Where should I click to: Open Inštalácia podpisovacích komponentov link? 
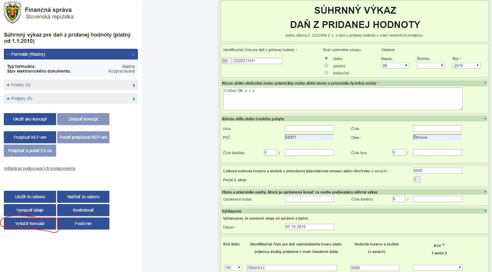pyautogui.click(x=40, y=169)
